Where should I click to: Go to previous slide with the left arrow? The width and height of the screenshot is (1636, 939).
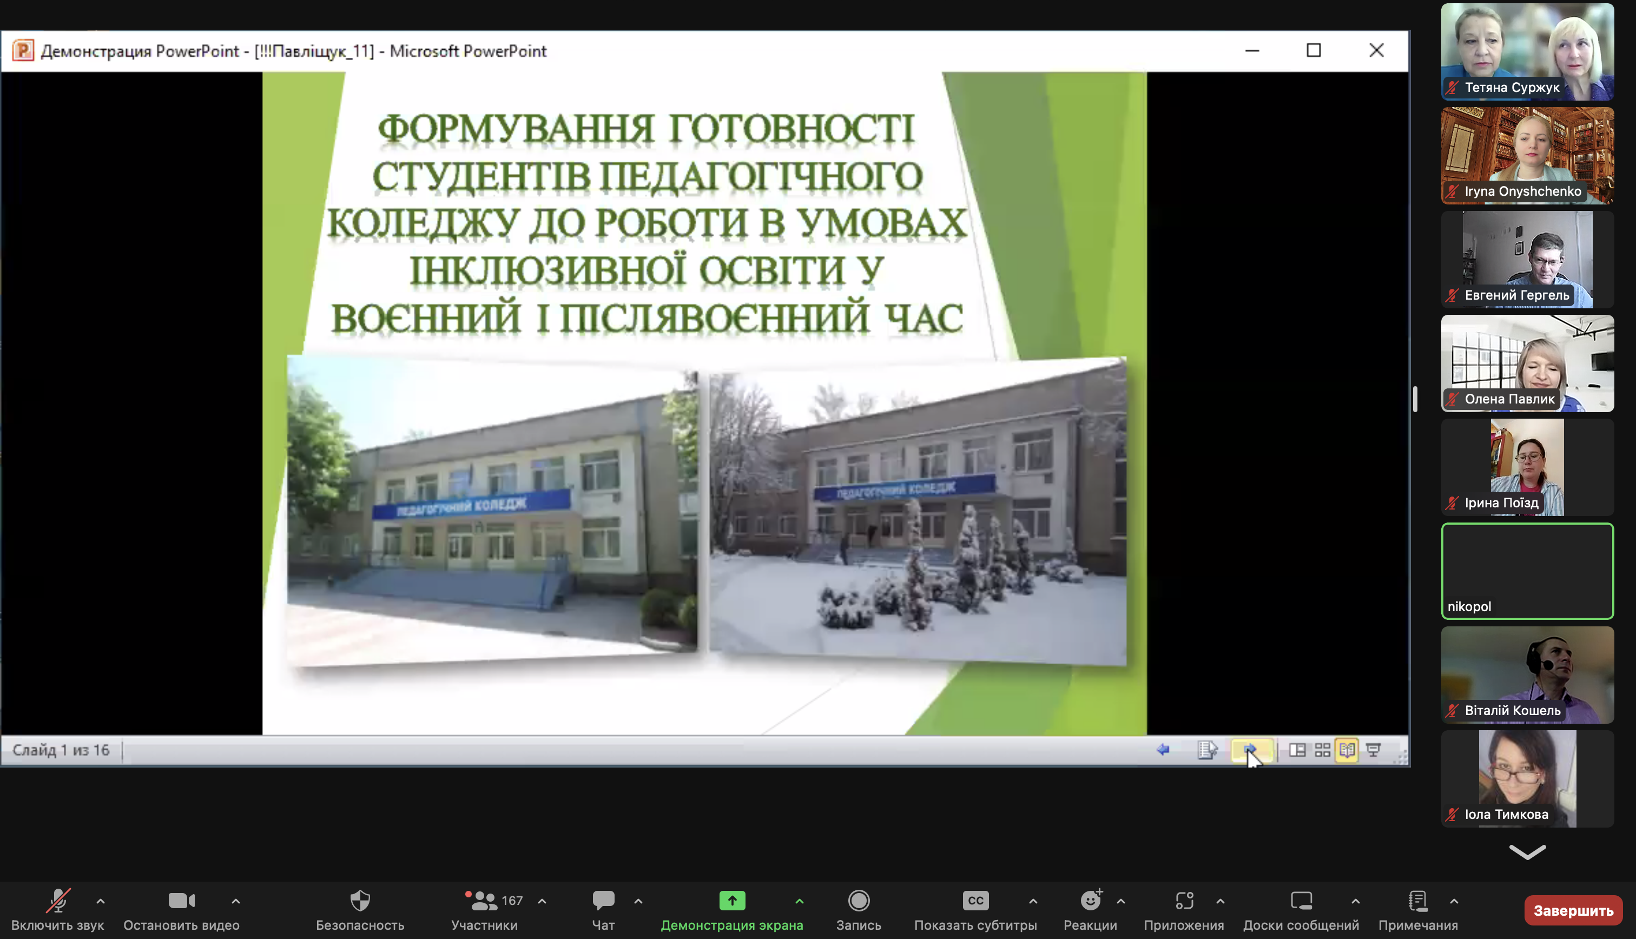[x=1163, y=749]
